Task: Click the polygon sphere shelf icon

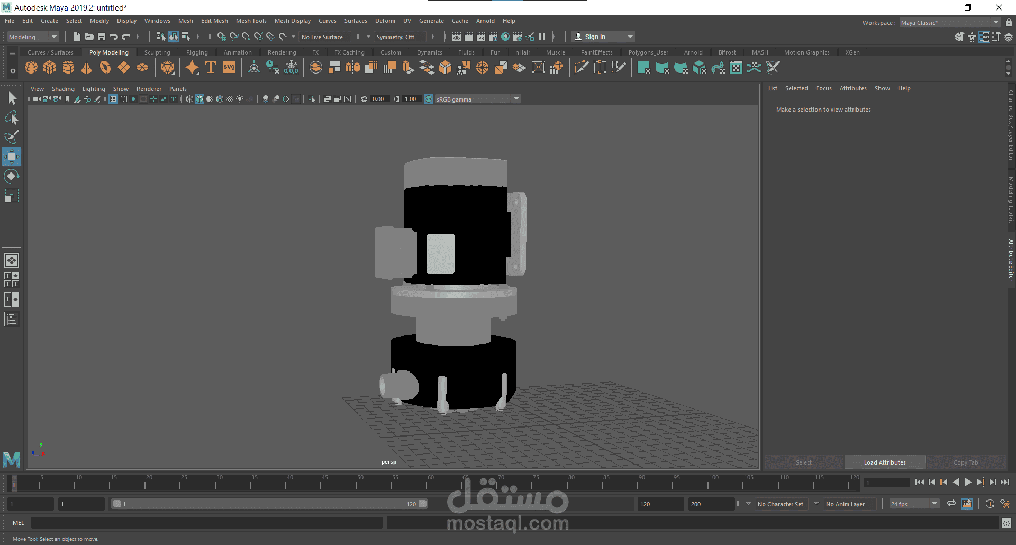Action: [31, 68]
